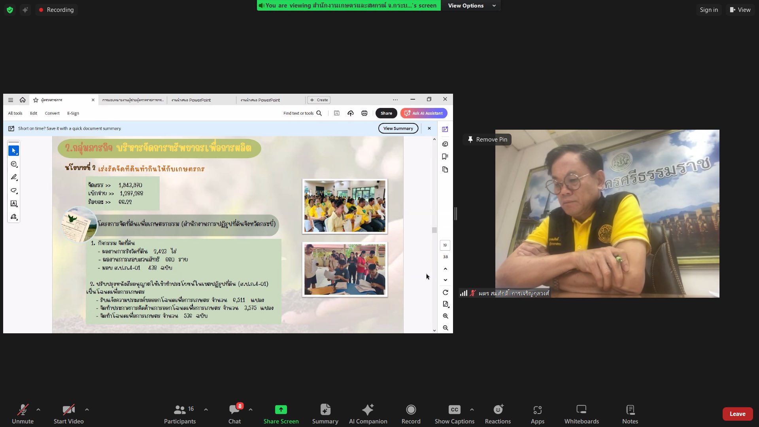Click Remove Pin on video
The width and height of the screenshot is (759, 427).
click(487, 140)
